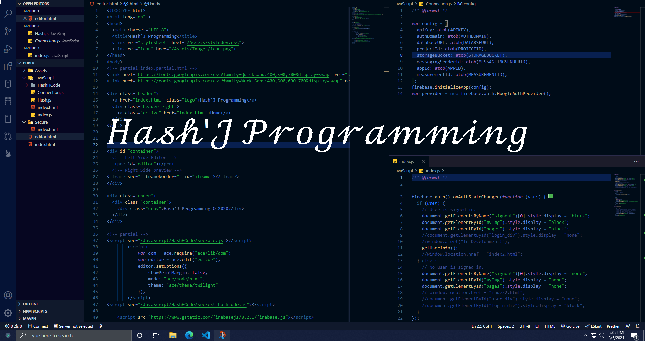Switch to the index.js tab
645x363 pixels.
click(x=406, y=161)
